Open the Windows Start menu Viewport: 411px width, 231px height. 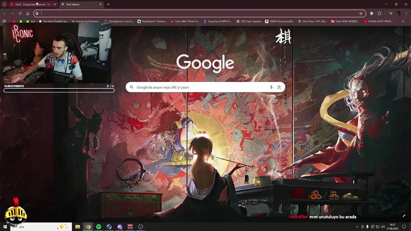tap(5, 227)
